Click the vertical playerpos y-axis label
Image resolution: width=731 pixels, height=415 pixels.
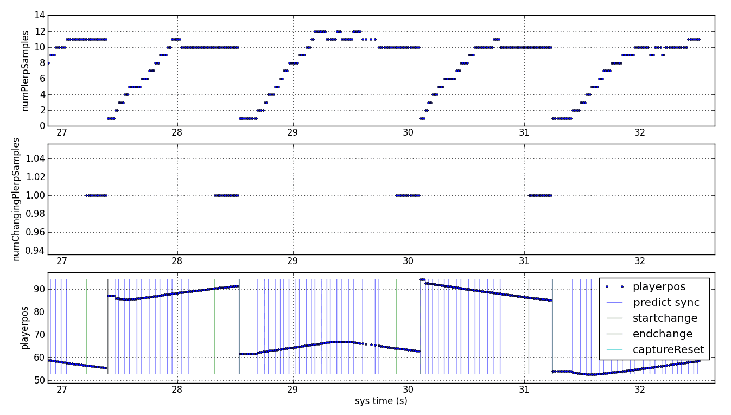pyautogui.click(x=24, y=328)
